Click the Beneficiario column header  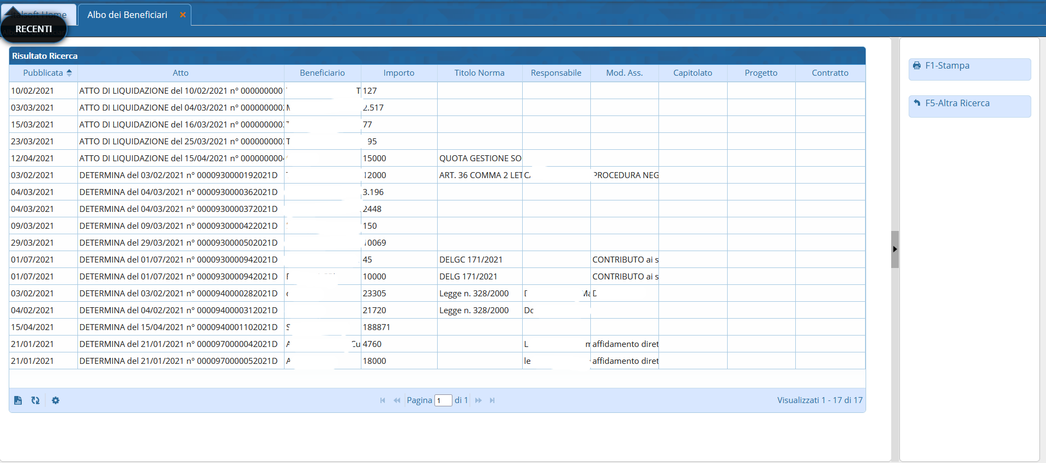pyautogui.click(x=322, y=73)
